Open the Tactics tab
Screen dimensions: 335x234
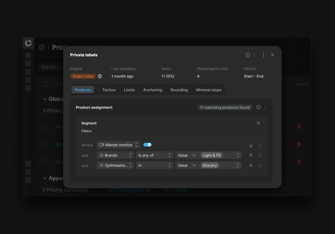(x=109, y=90)
